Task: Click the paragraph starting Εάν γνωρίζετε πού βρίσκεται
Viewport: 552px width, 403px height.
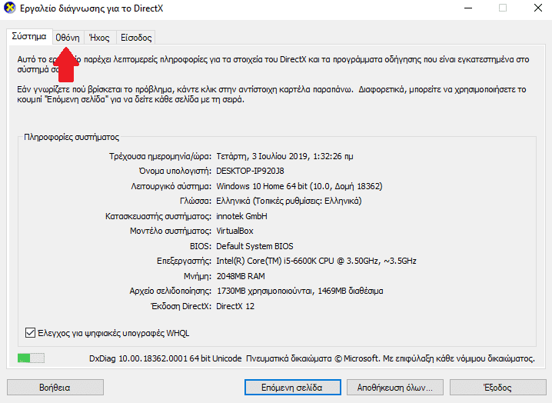Action: (x=271, y=95)
